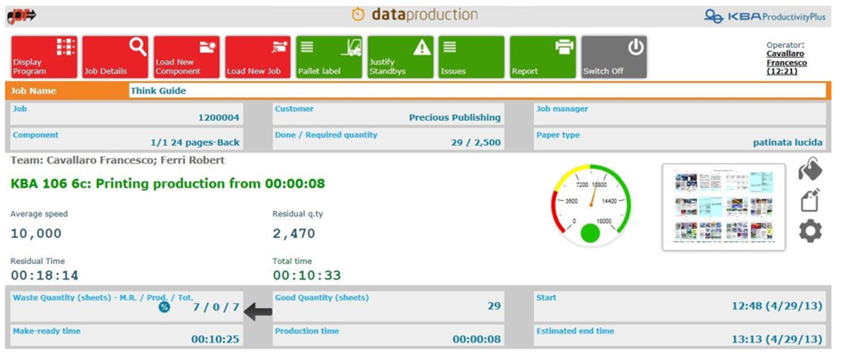Click the paper sheet edit icon

(x=810, y=200)
